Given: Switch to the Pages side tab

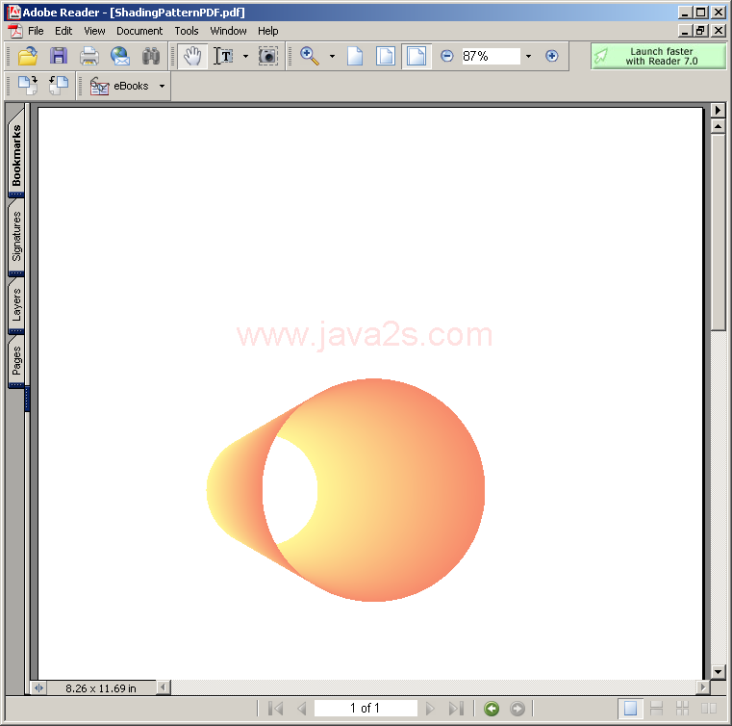Looking at the screenshot, I should pyautogui.click(x=16, y=360).
